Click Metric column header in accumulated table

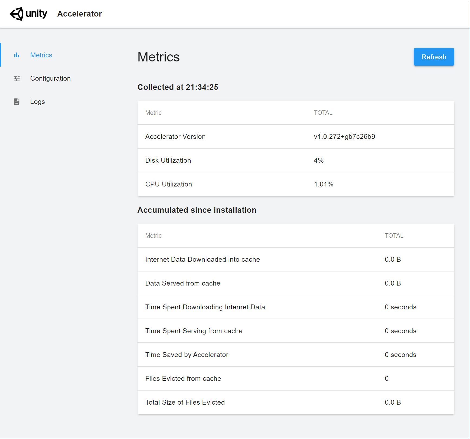(x=154, y=235)
